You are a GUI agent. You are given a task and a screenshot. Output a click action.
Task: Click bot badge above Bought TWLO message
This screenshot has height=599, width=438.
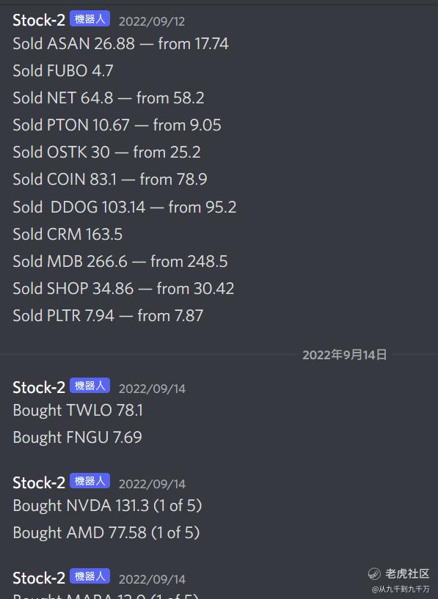point(90,386)
